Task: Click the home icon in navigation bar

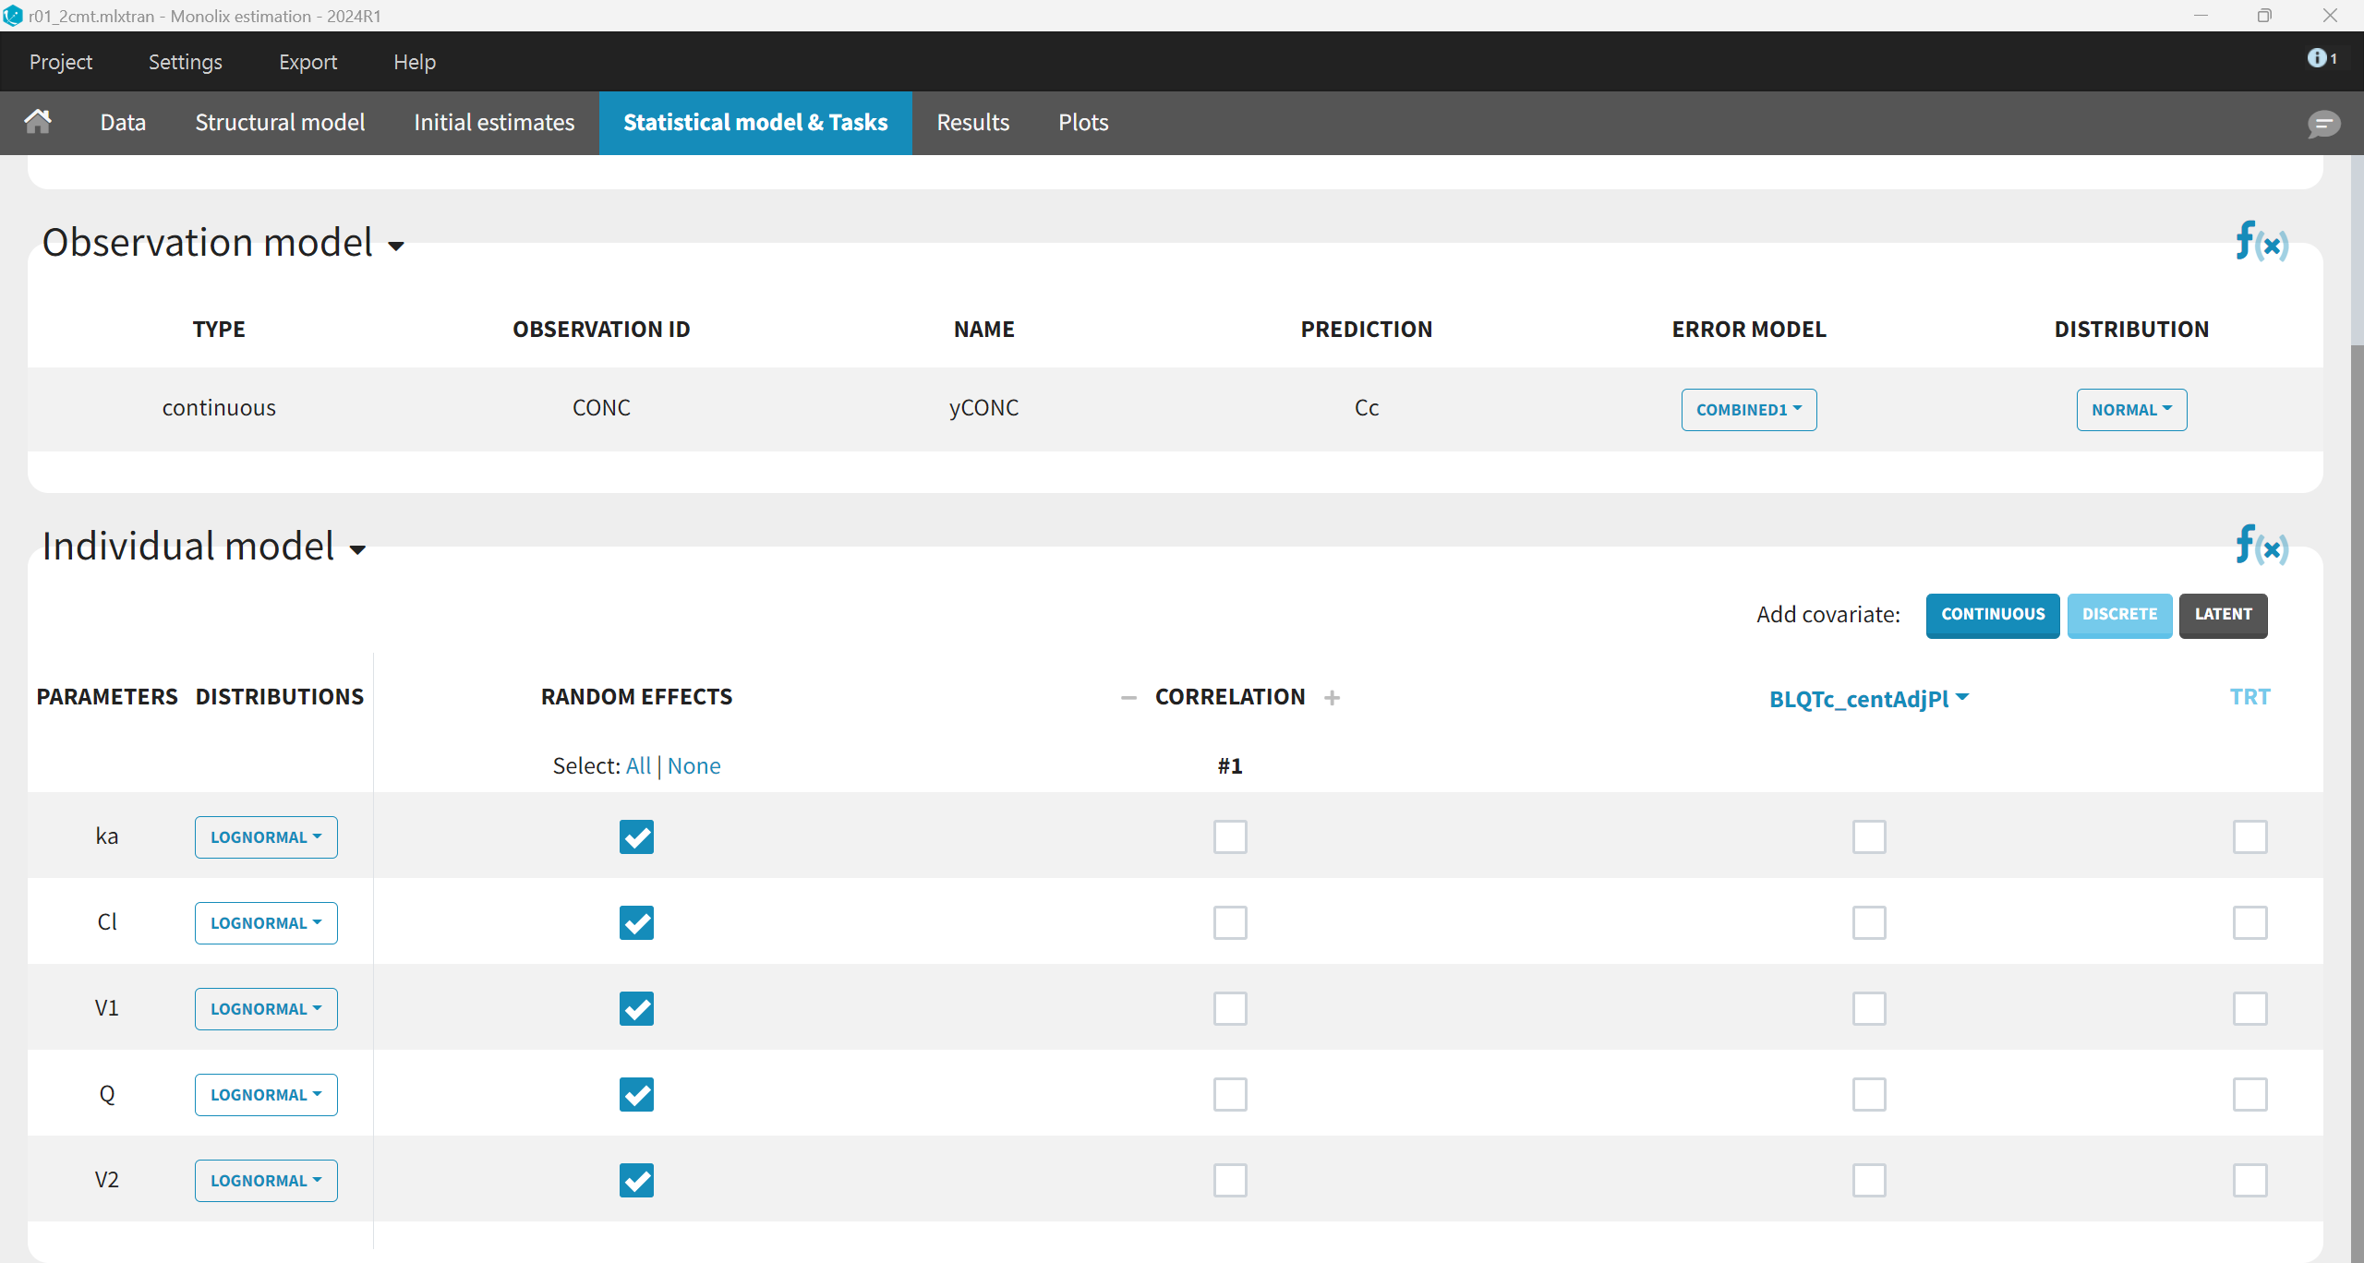Action: [x=38, y=121]
